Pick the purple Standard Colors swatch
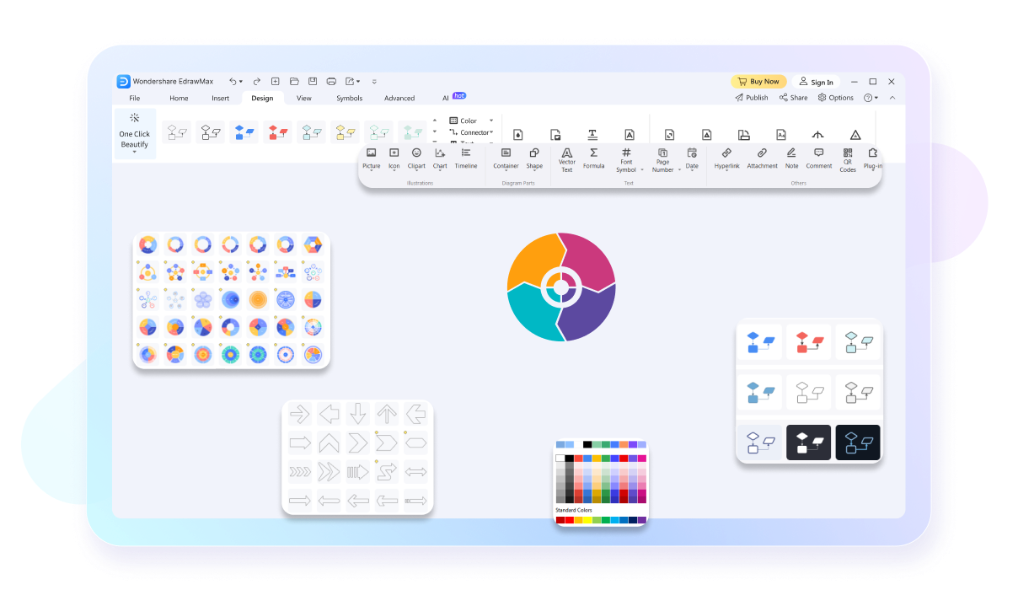The width and height of the screenshot is (1018, 590). pyautogui.click(x=642, y=521)
